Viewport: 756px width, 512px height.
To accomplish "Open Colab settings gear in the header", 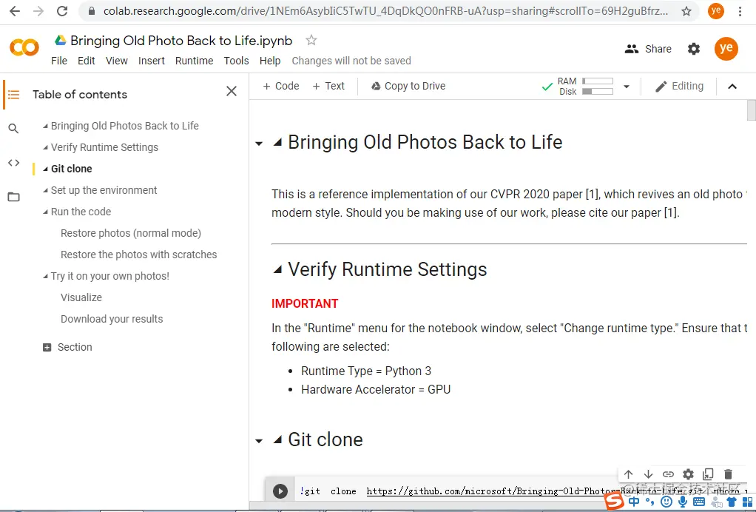I will pyautogui.click(x=693, y=49).
